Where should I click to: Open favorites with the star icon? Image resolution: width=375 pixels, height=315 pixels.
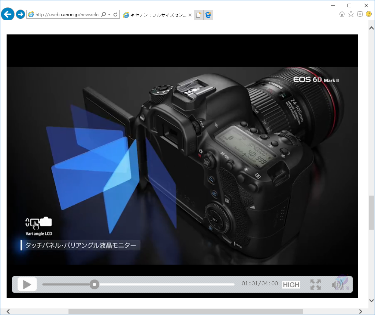[351, 14]
